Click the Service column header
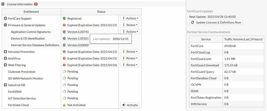Image resolution: width=267 pixels, height=111 pixels. pyautogui.click(x=206, y=39)
